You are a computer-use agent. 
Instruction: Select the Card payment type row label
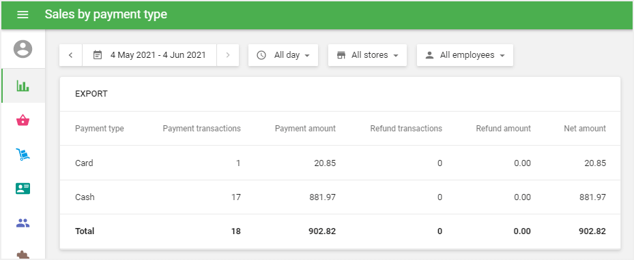tap(84, 163)
